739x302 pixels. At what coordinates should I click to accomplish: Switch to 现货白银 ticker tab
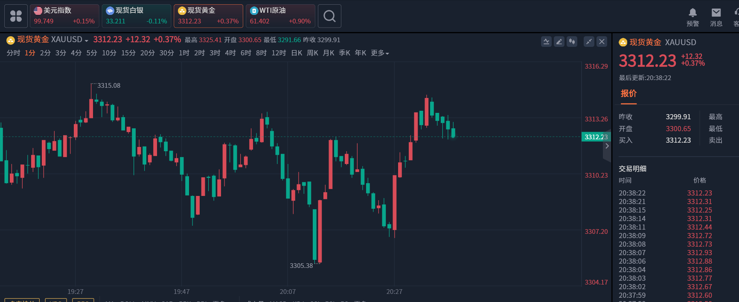(x=137, y=16)
